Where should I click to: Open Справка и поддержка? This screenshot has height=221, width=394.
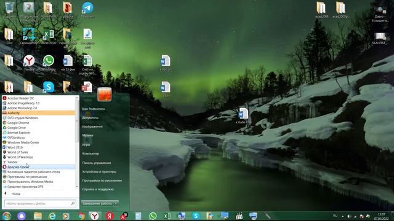pos(98,190)
